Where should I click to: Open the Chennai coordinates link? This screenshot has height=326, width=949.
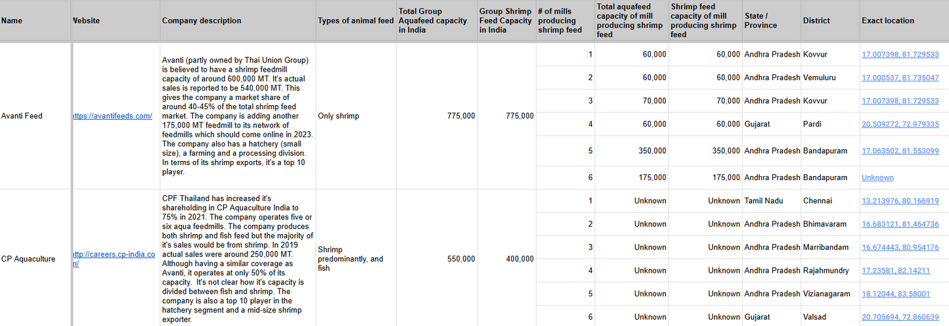[x=900, y=200]
